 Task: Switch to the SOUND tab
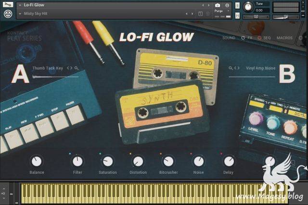click(229, 38)
